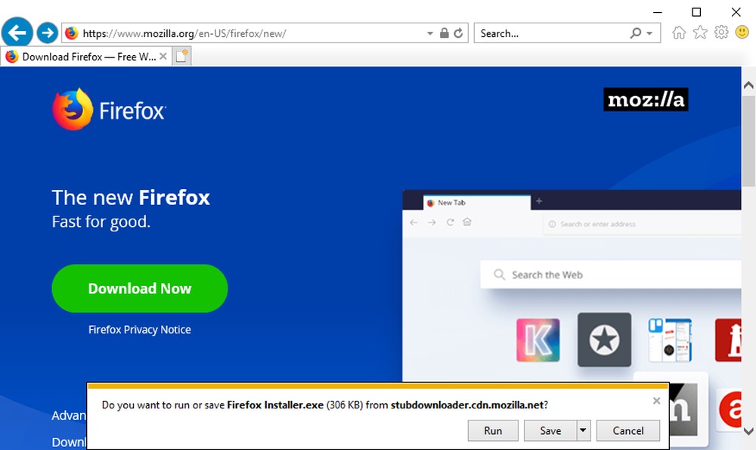Open the search provider dropdown
This screenshot has width=756, height=450.
pos(649,33)
